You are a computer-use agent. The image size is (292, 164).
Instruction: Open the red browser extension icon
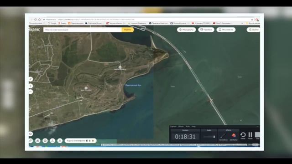pos(257,20)
